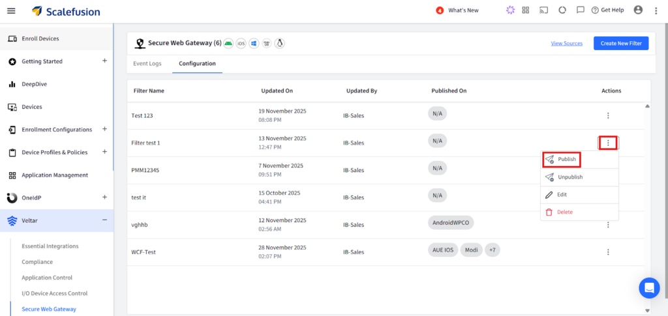668x316 pixels.
Task: Open Compliance under Veltar in sidebar
Action: coord(37,262)
